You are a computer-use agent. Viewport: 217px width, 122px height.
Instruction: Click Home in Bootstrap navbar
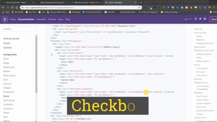pyautogui.click(x=13, y=19)
